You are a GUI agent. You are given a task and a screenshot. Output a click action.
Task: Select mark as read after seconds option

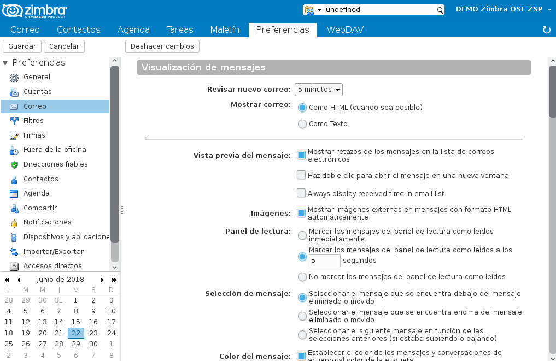point(302,257)
